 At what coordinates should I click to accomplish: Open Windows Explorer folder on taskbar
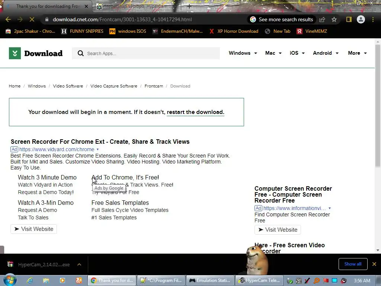tap(46, 280)
